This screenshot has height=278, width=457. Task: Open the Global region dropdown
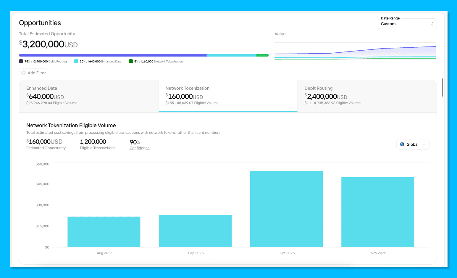point(413,144)
